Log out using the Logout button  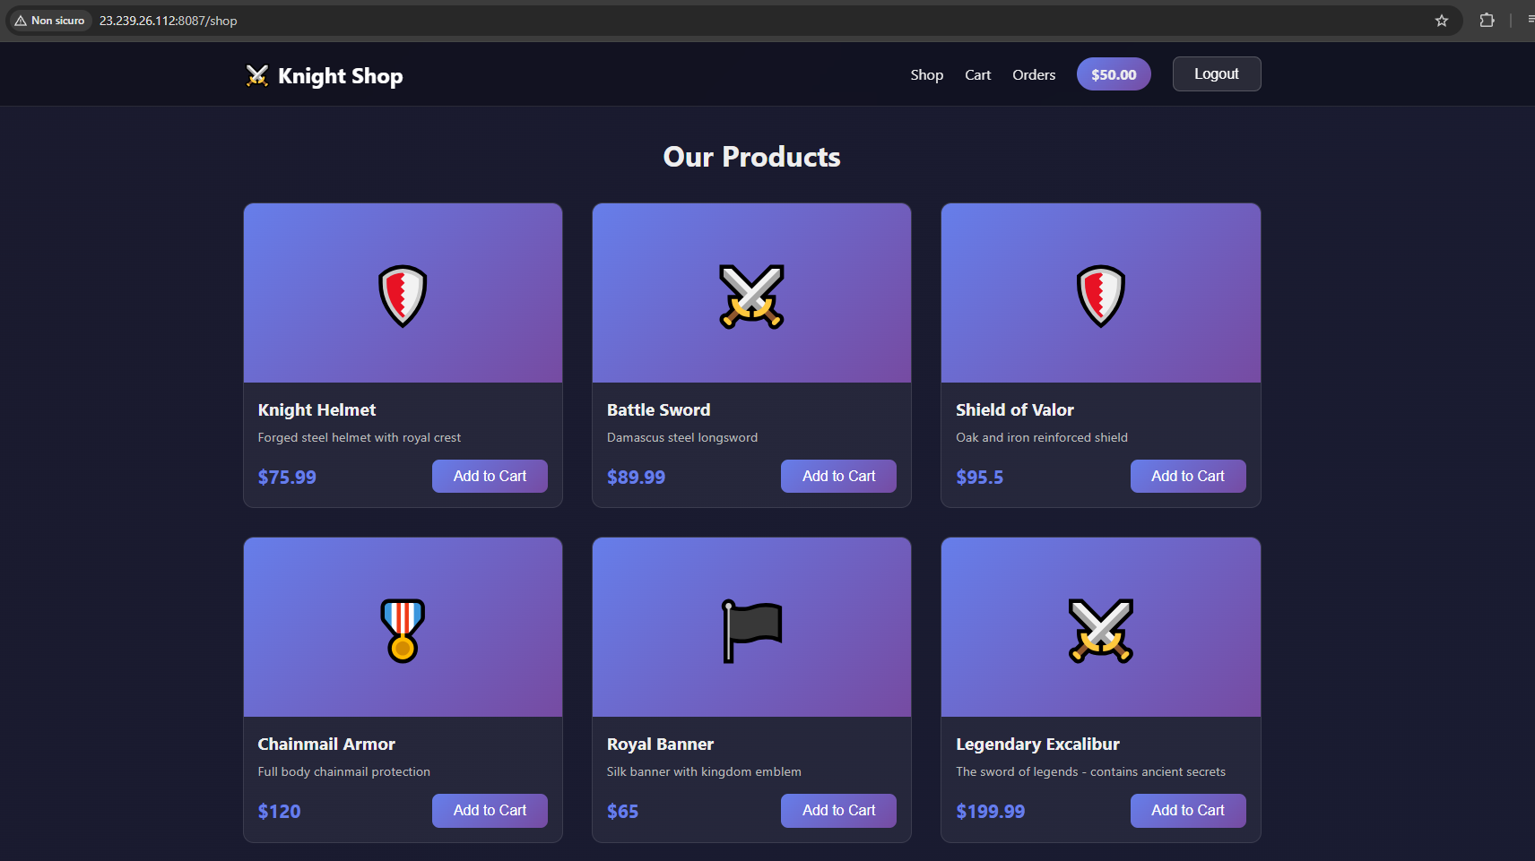(1217, 74)
